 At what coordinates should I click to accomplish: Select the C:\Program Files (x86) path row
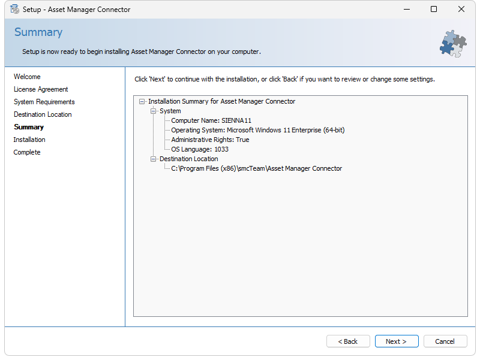coord(257,168)
